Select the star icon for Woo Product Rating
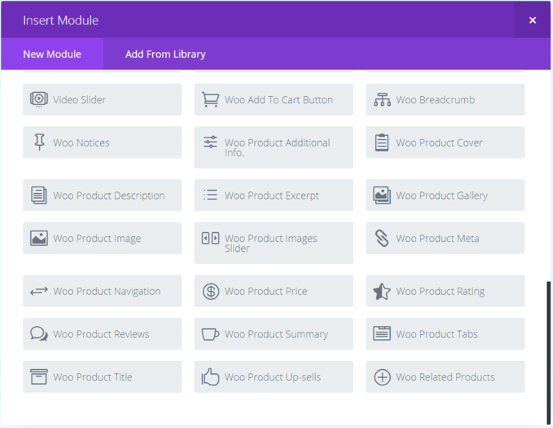 click(x=382, y=292)
